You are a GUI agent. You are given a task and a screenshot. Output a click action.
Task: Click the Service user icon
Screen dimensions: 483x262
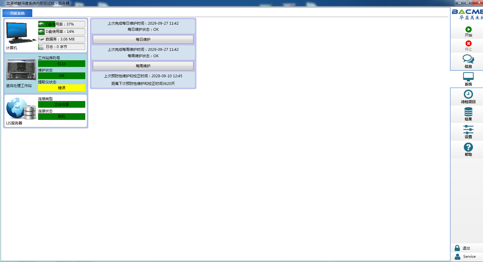[x=457, y=257]
